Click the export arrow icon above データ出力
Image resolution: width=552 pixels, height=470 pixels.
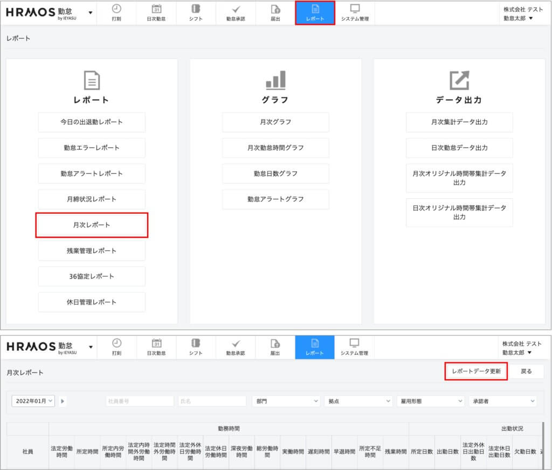pyautogui.click(x=459, y=80)
